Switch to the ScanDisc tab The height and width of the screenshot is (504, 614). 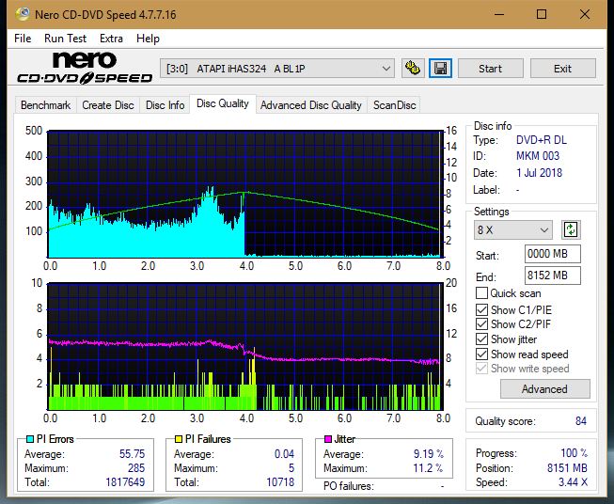394,105
